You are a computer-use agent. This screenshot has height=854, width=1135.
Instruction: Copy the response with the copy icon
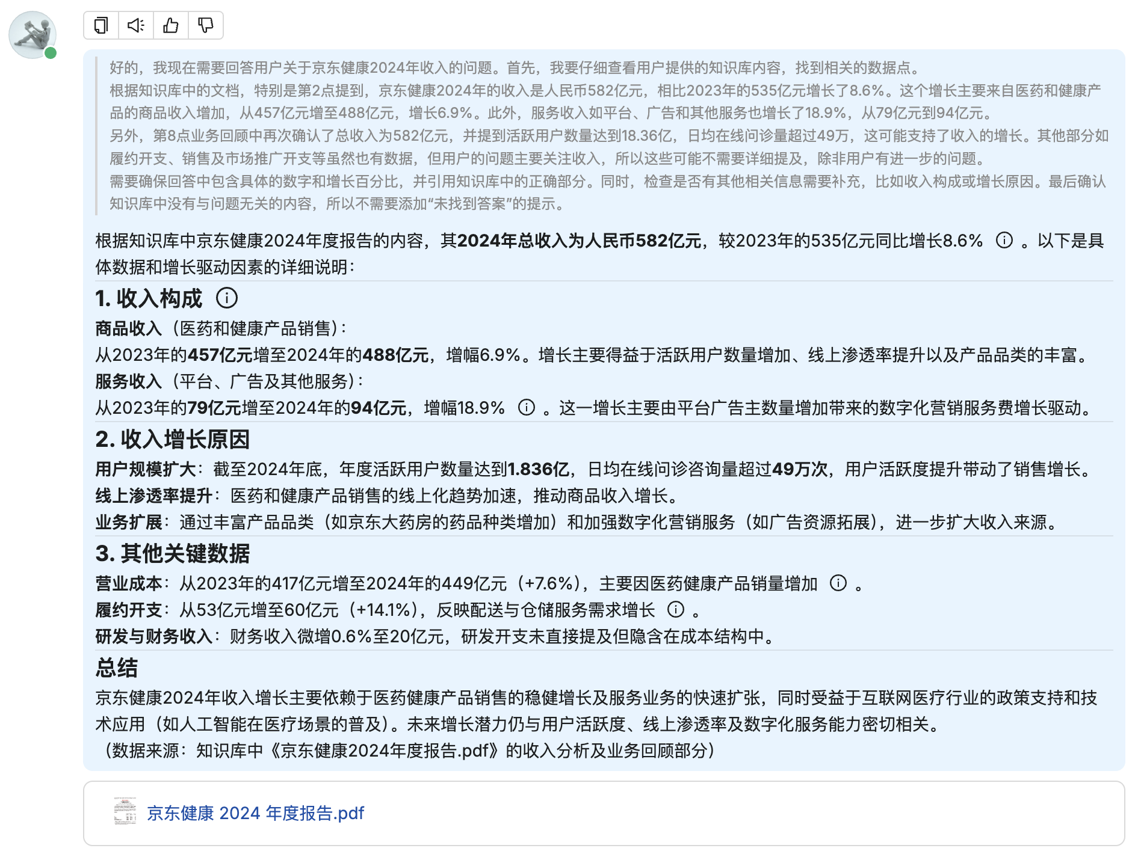pos(101,25)
